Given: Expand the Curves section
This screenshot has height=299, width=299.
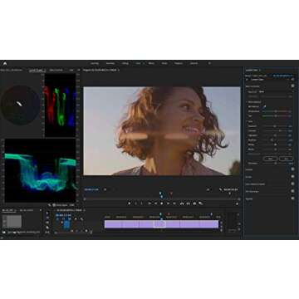Looking at the screenshot, I should (x=249, y=176).
